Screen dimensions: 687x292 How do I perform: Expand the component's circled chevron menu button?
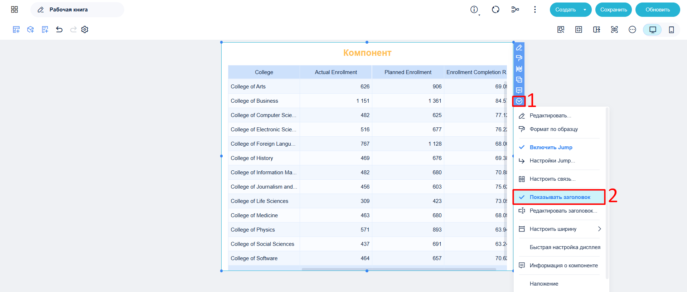(x=519, y=101)
